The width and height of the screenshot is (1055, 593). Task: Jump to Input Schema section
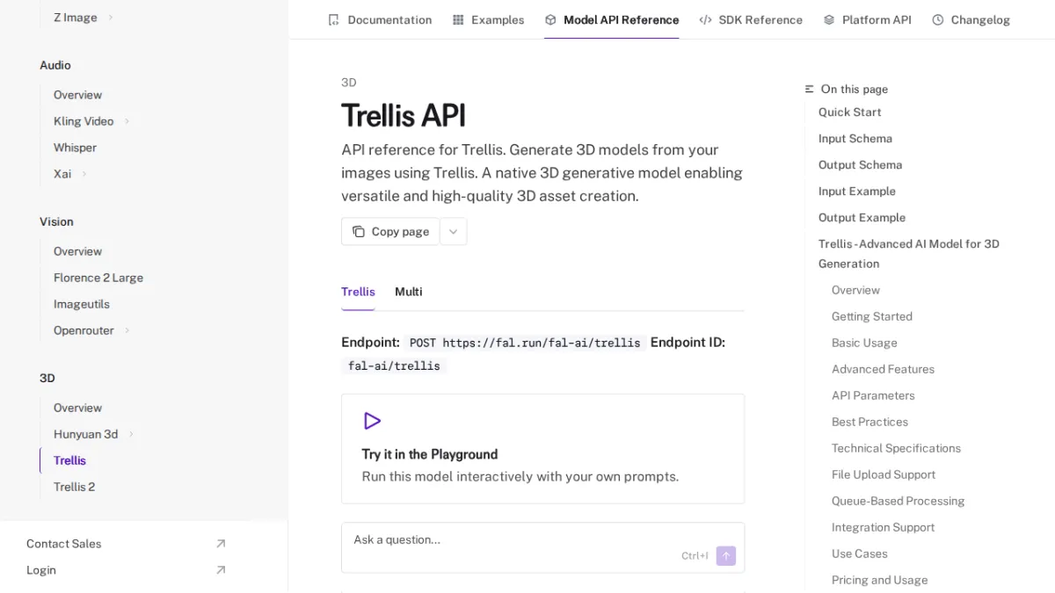click(x=855, y=139)
